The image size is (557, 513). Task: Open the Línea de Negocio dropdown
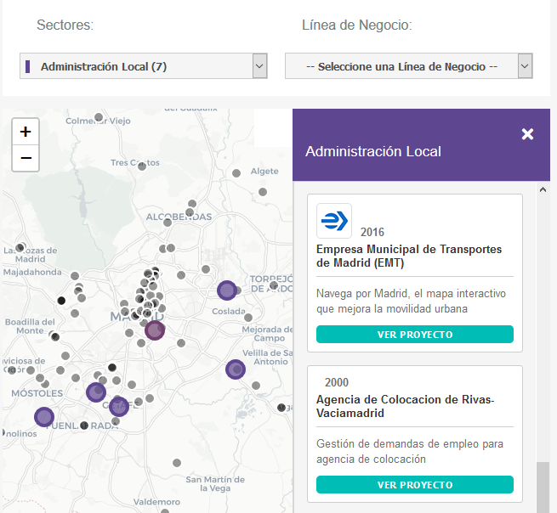(x=401, y=66)
